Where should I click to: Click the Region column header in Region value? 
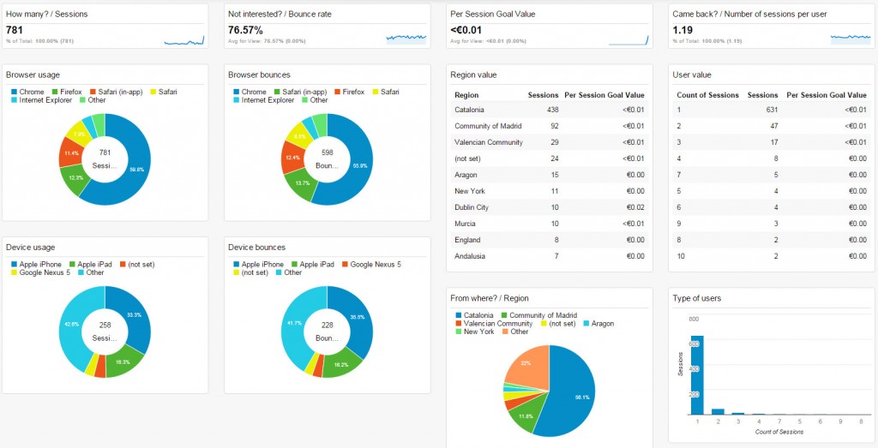click(466, 95)
